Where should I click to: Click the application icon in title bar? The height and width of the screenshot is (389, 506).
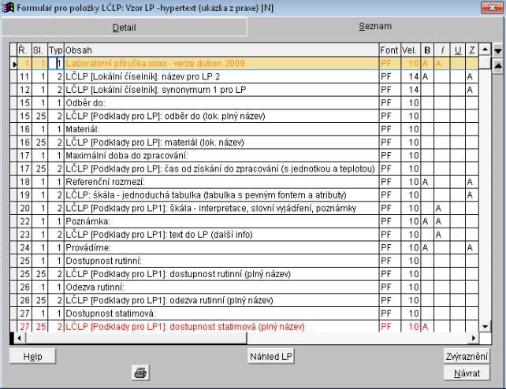[x=8, y=7]
